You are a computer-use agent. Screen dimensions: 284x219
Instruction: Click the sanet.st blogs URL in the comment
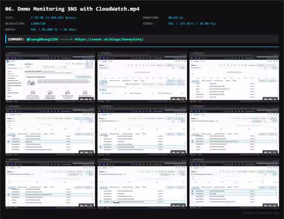pyautogui.click(x=109, y=39)
